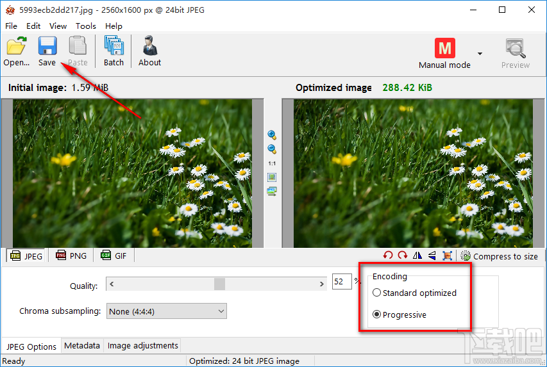Viewport: 547px width, 367px height.
Task: Click the 'Initial image:' label
Action: click(x=37, y=88)
